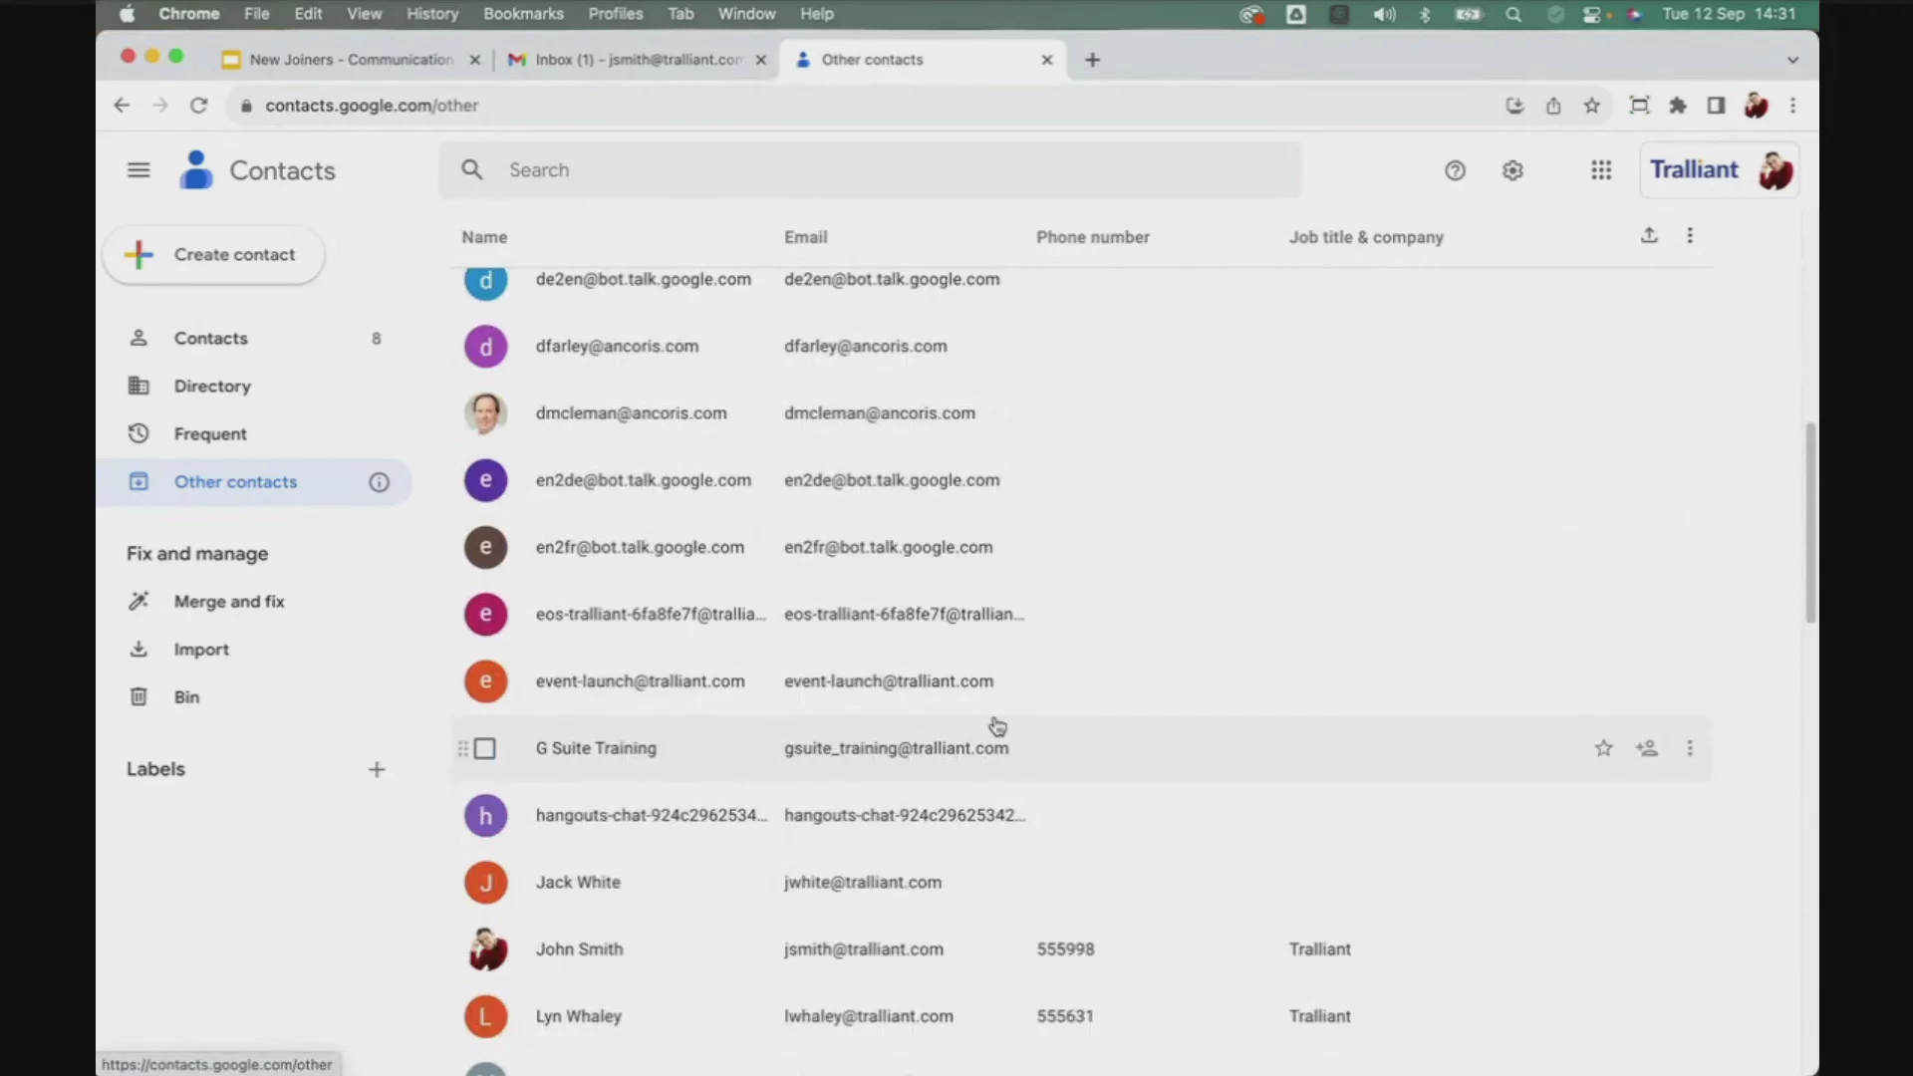Click the export upload icon in list header
This screenshot has height=1076, width=1913.
(1649, 235)
